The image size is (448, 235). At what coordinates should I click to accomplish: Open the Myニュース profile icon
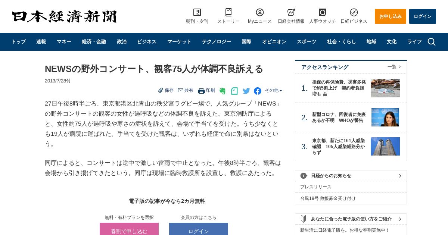pos(260,12)
